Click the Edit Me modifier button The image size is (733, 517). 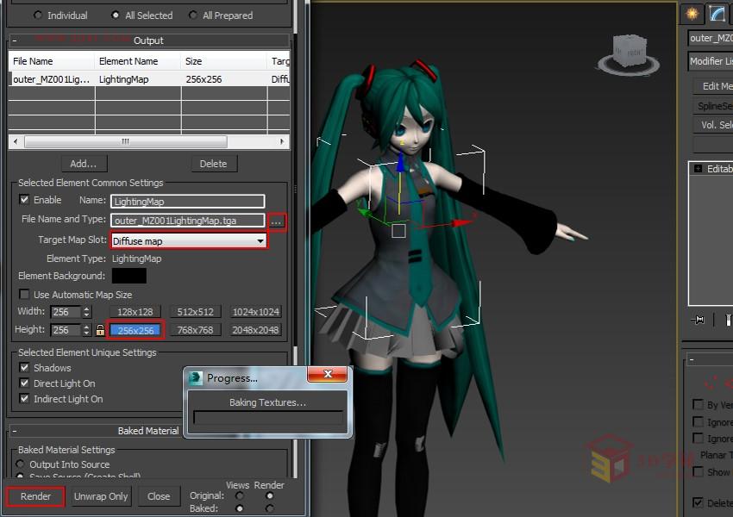(x=713, y=86)
